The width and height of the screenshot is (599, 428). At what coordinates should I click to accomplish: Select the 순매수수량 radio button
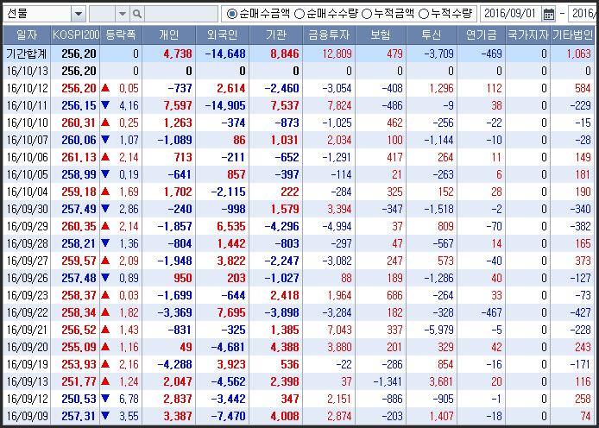(x=299, y=14)
